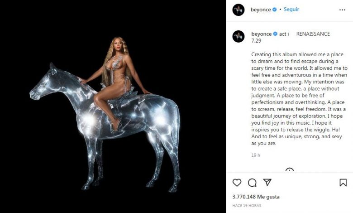The width and height of the screenshot is (353, 213).
Task: Open beyonce avatar beside the caption
Action: click(x=239, y=36)
